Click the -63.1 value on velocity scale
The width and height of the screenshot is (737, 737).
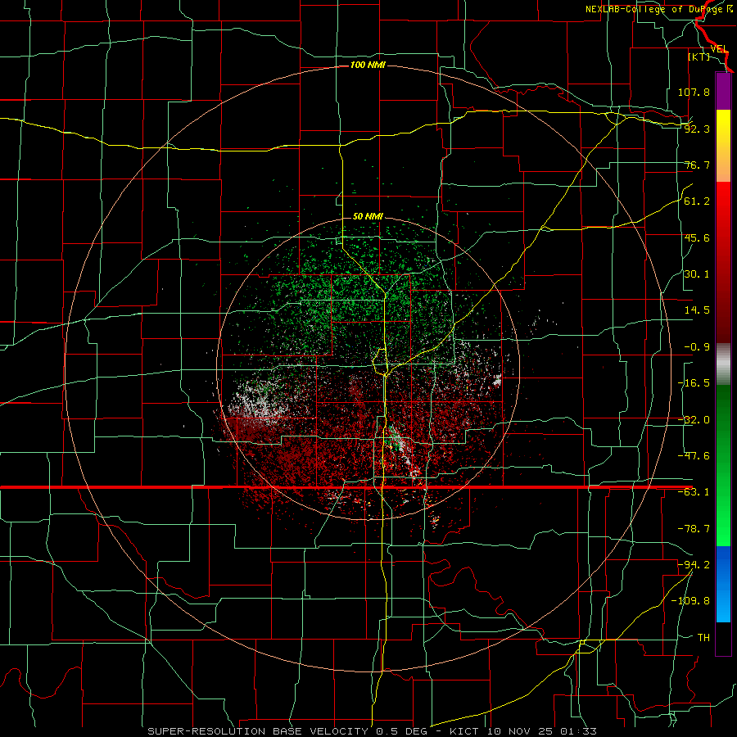pyautogui.click(x=694, y=492)
